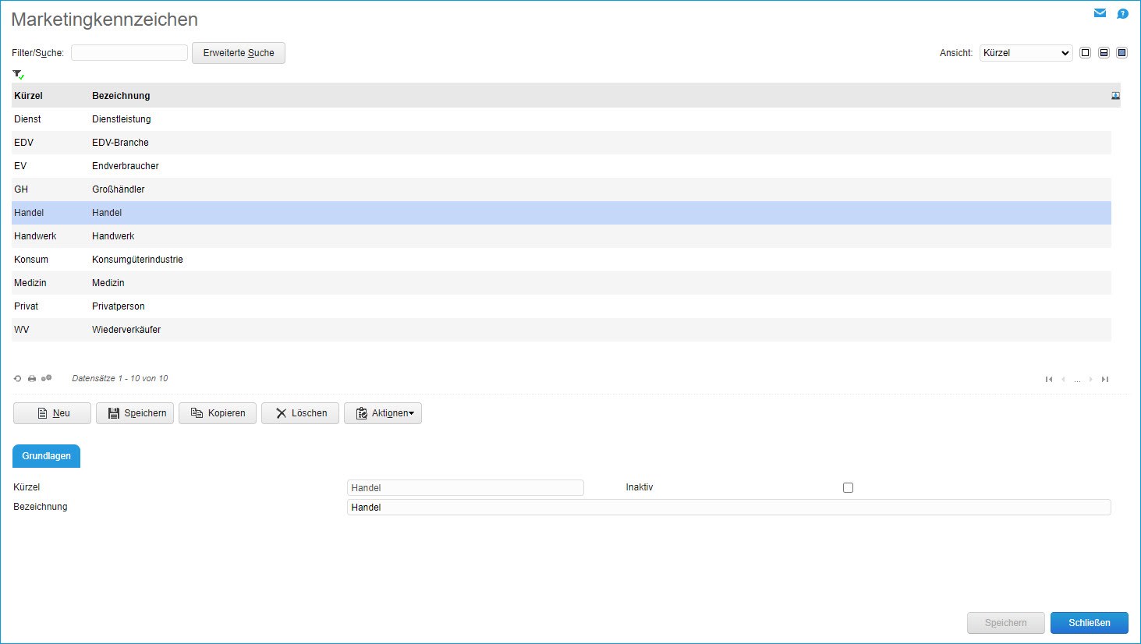1141x644 pixels.
Task: Select the Großhändler row
Action: pos(562,189)
